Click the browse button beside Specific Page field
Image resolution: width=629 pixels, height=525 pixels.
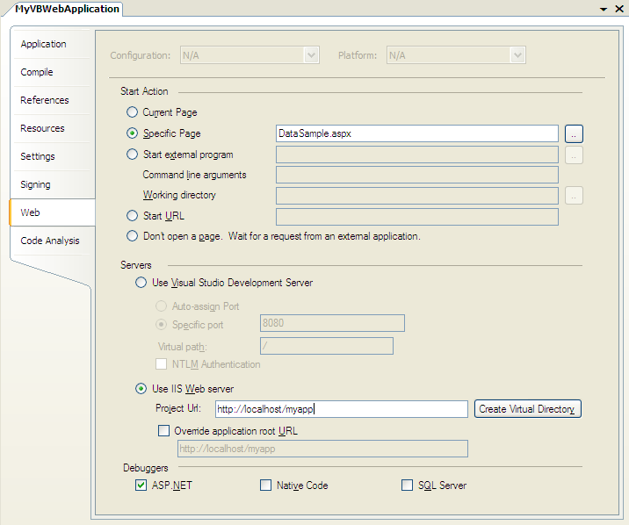pos(574,133)
